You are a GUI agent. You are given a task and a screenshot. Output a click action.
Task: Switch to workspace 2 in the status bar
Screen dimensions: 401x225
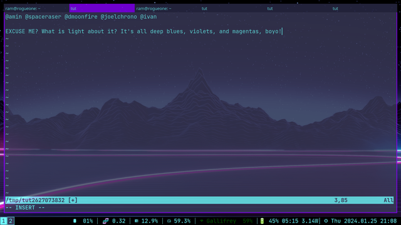[x=11, y=221]
